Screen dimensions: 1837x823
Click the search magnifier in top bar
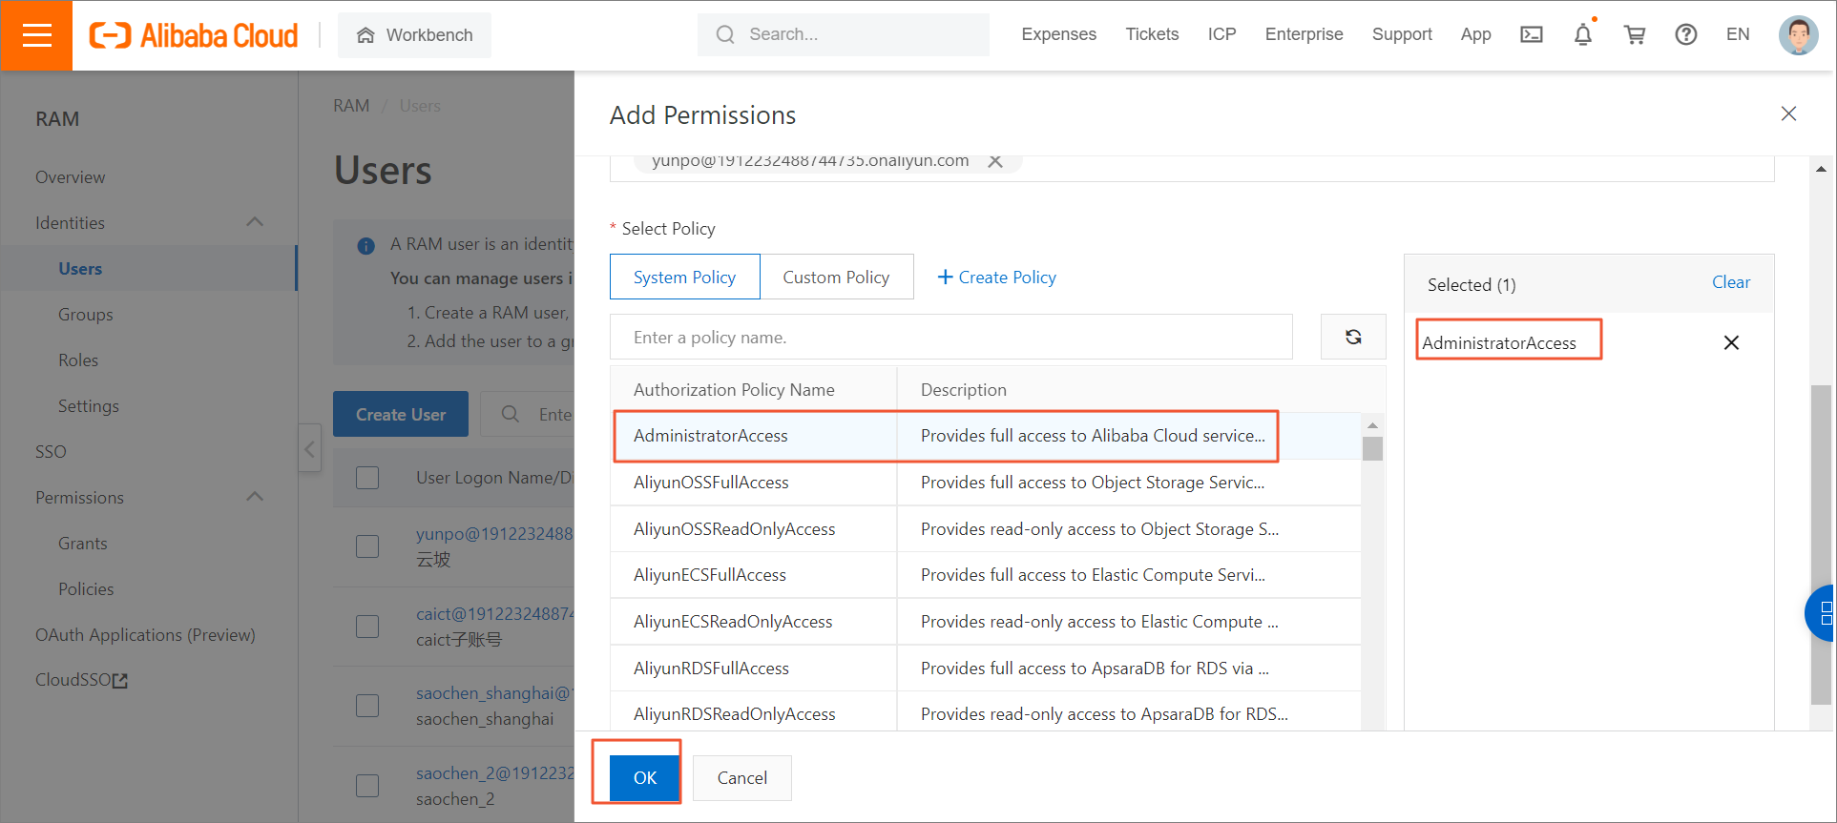point(725,34)
